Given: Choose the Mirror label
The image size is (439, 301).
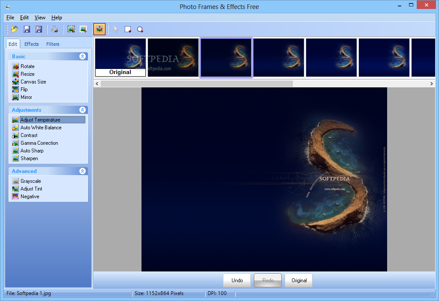Looking at the screenshot, I should [26, 97].
